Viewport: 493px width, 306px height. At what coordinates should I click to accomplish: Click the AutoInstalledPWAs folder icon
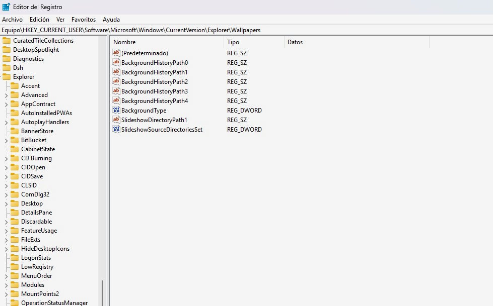pos(15,113)
